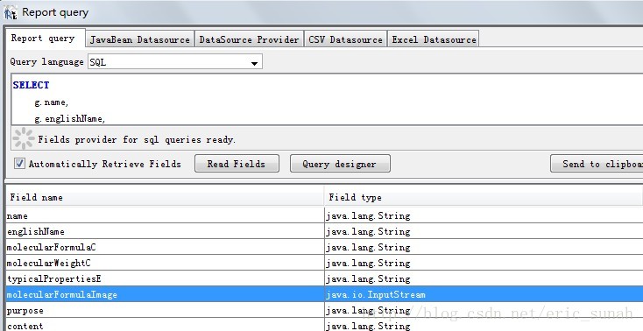Click g.name line in the query
643x331 pixels.
(x=52, y=102)
